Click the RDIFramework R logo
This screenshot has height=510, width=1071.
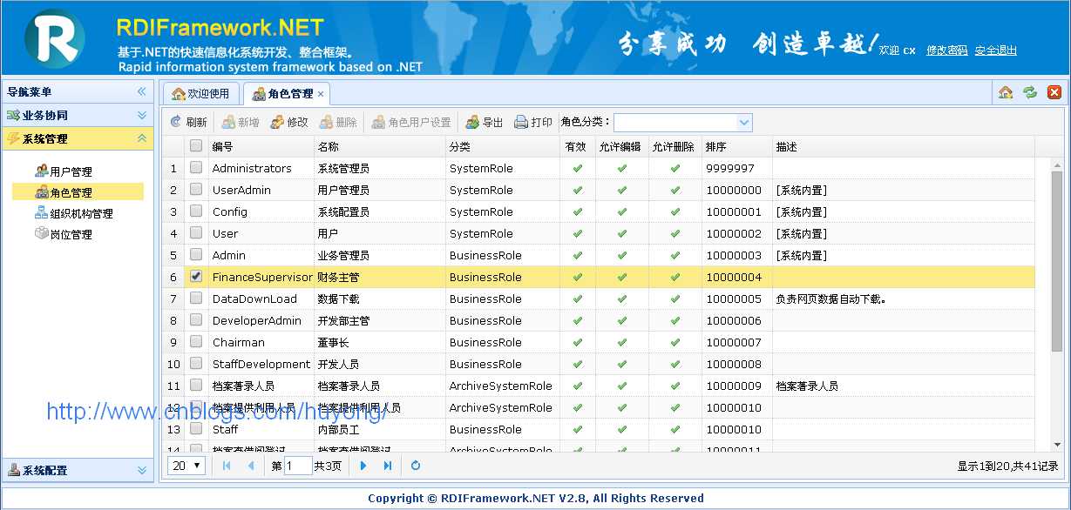(54, 37)
